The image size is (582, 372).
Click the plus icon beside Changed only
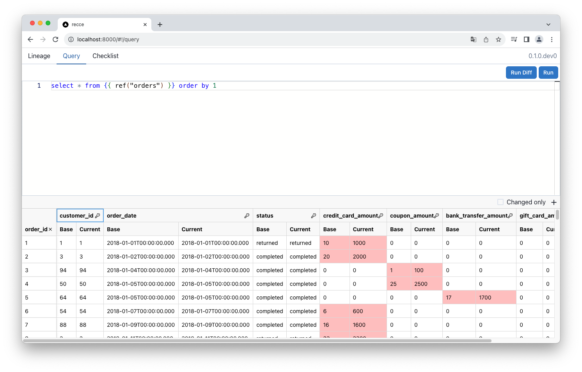554,202
